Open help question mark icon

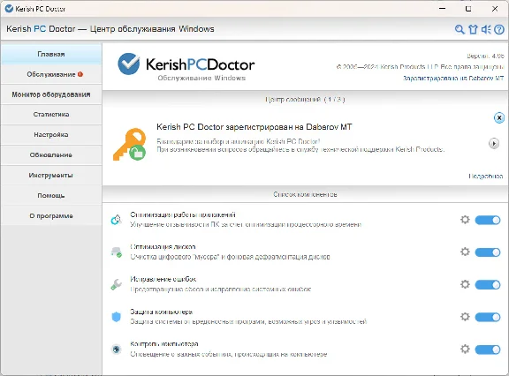[499, 29]
